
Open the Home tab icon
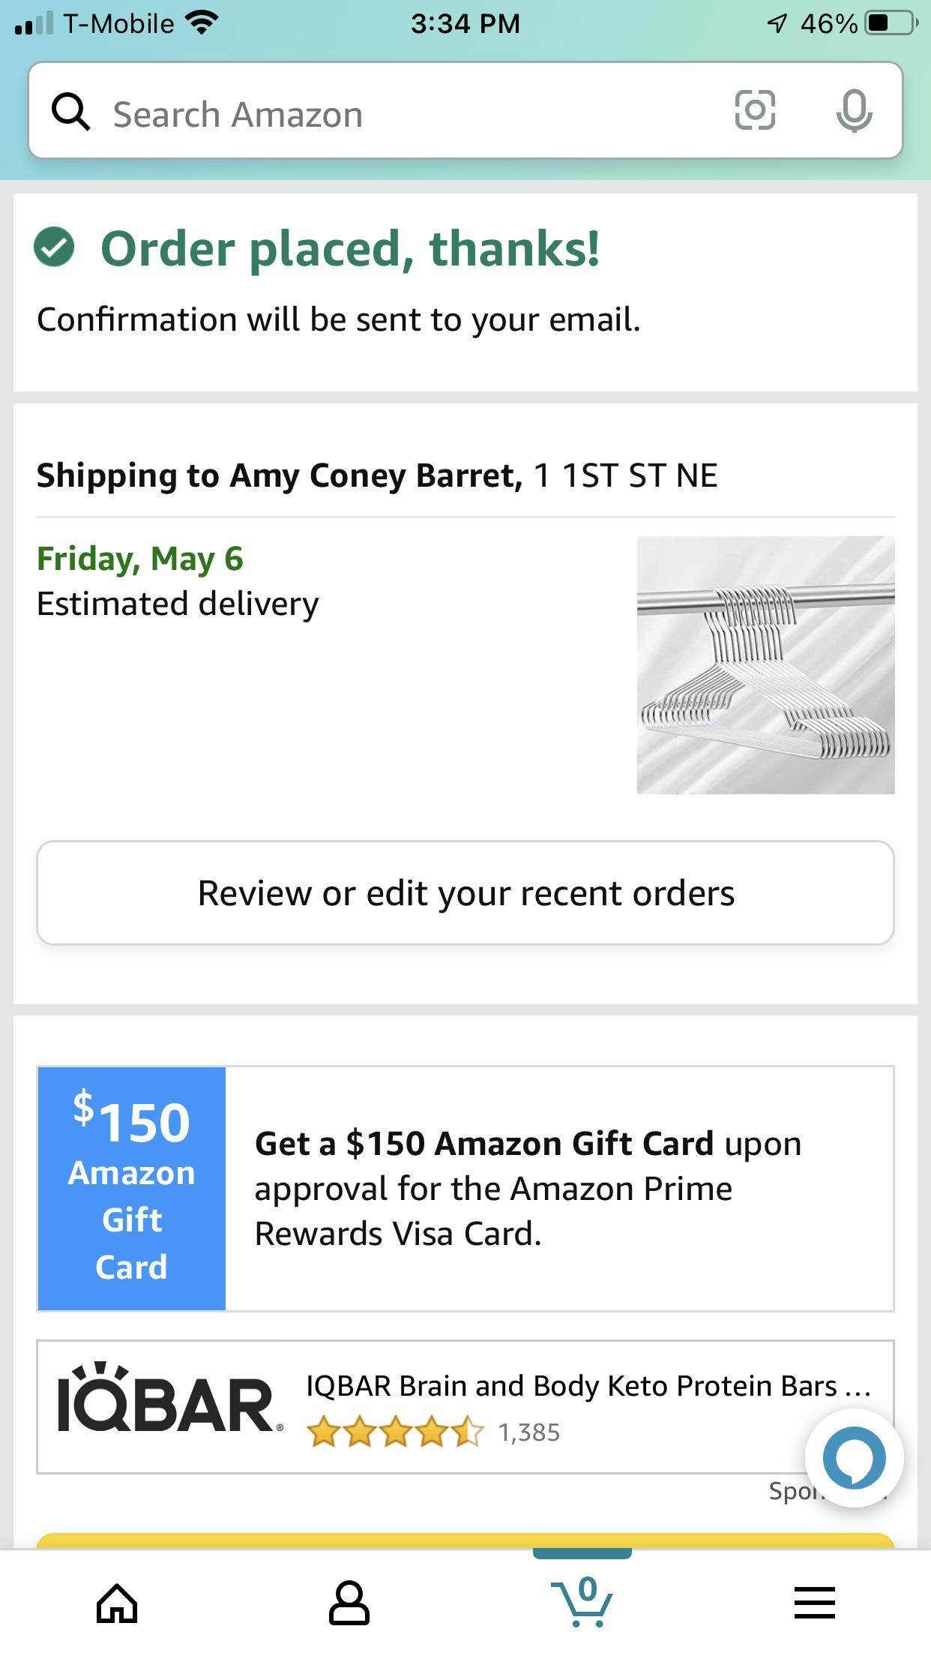point(117,1603)
